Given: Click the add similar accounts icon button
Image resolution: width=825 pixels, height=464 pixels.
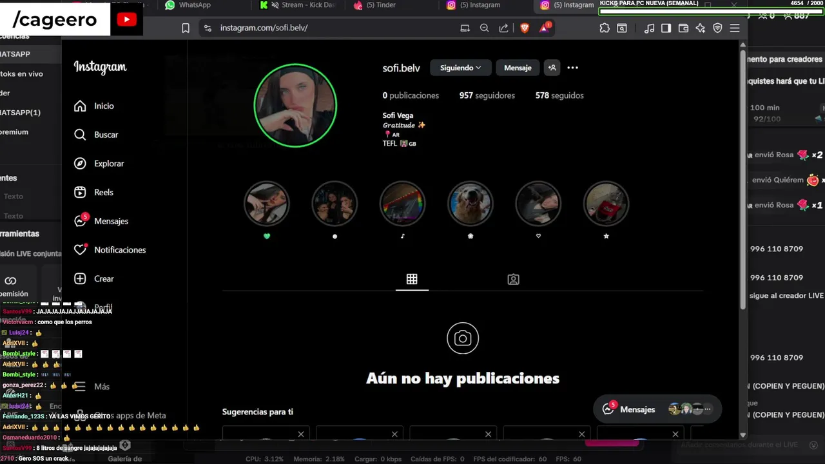Looking at the screenshot, I should coord(552,68).
